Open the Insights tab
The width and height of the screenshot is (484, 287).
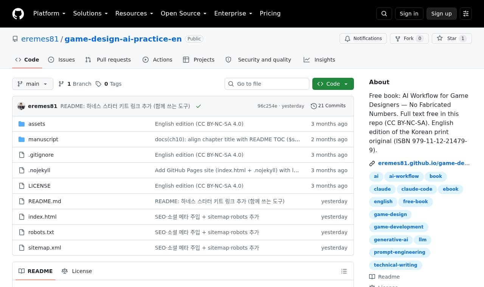pos(319,60)
